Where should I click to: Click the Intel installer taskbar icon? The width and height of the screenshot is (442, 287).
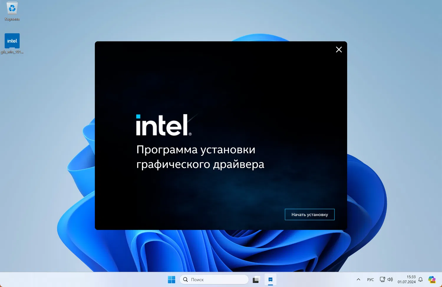click(x=271, y=279)
